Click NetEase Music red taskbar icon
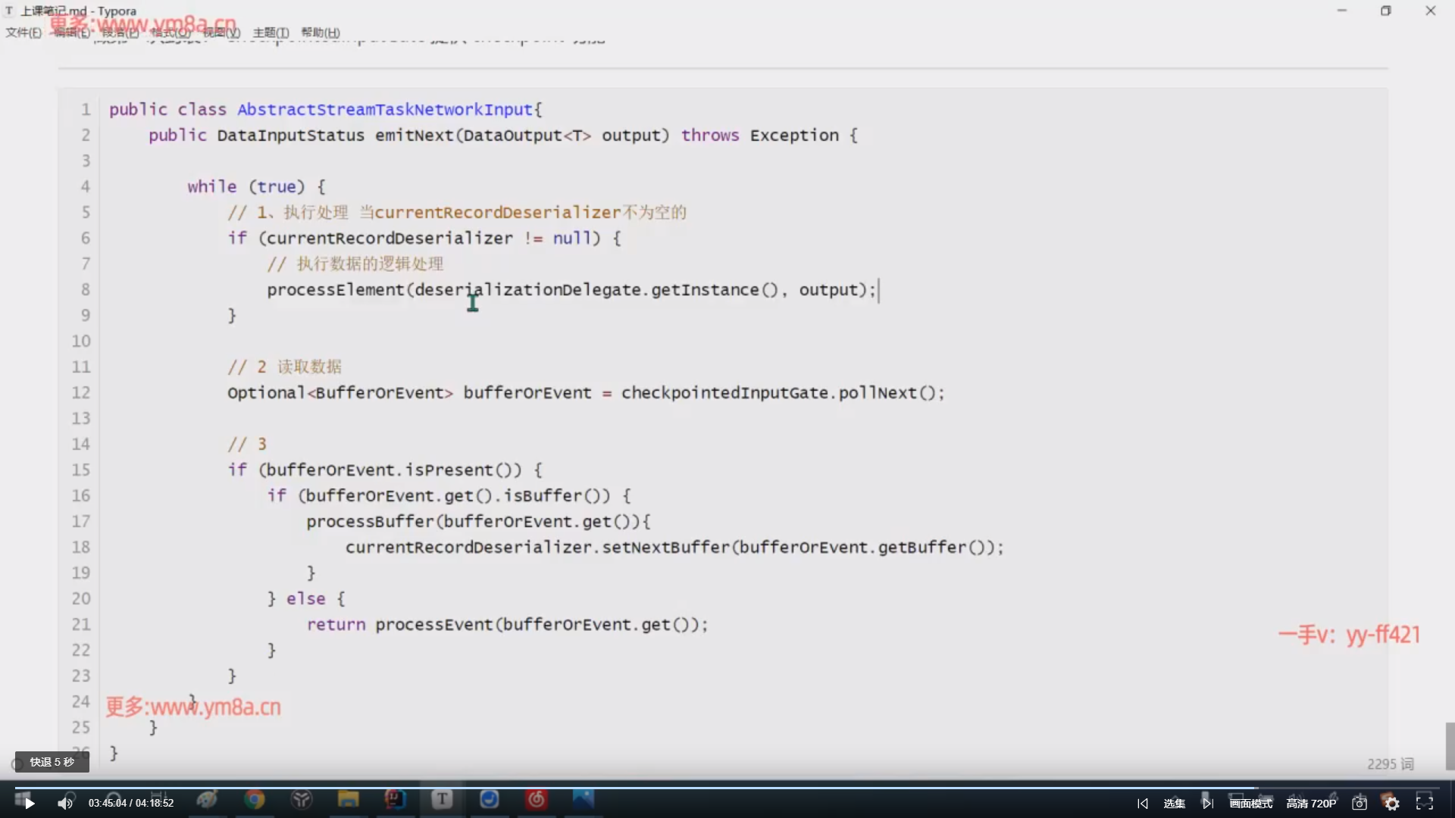This screenshot has width=1455, height=818. click(537, 800)
